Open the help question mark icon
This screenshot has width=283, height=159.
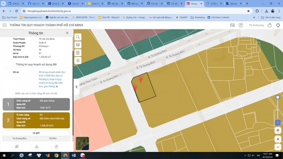pyautogui.click(x=241, y=25)
